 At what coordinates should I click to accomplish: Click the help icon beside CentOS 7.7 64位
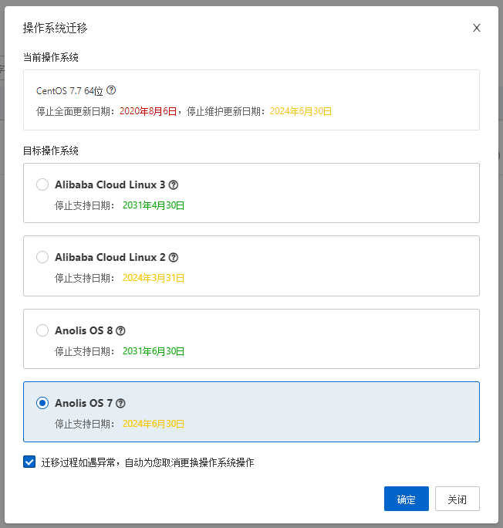(x=111, y=90)
